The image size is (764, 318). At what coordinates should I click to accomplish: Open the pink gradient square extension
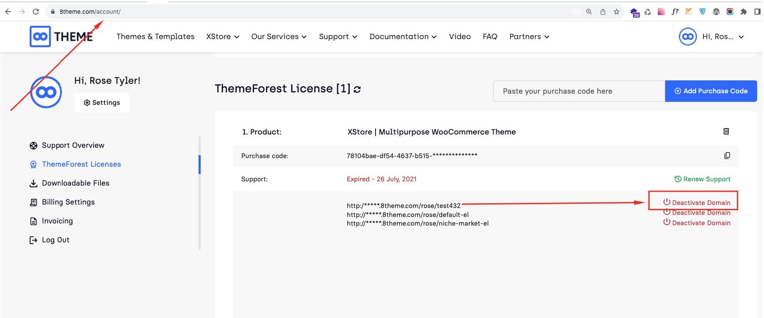click(661, 12)
